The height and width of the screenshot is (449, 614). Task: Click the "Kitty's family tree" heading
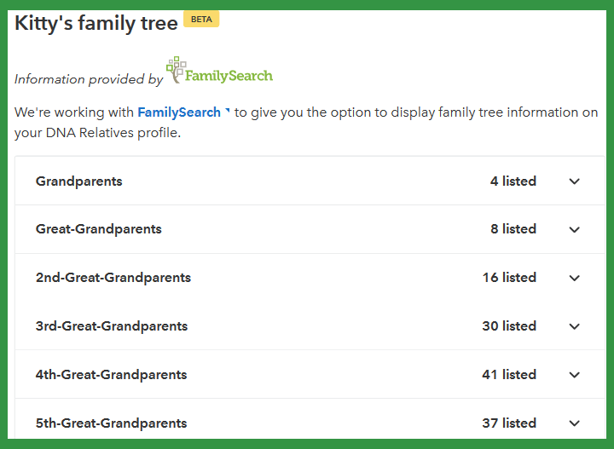coord(96,23)
